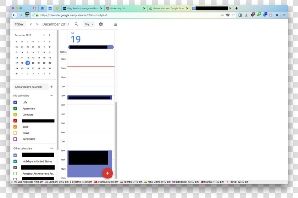The width and height of the screenshot is (298, 198).
Task: Toggle the Apartment calendar checkbox
Action: (x=15, y=108)
